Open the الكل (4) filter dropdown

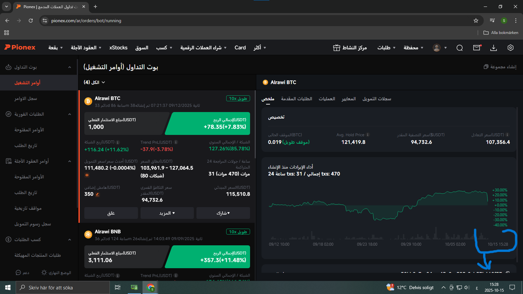tap(94, 82)
